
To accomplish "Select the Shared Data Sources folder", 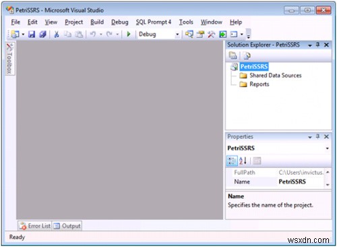I will 276,76.
